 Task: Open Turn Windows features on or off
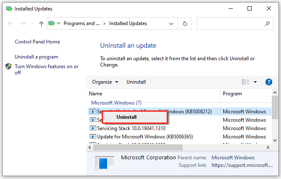tap(46, 69)
